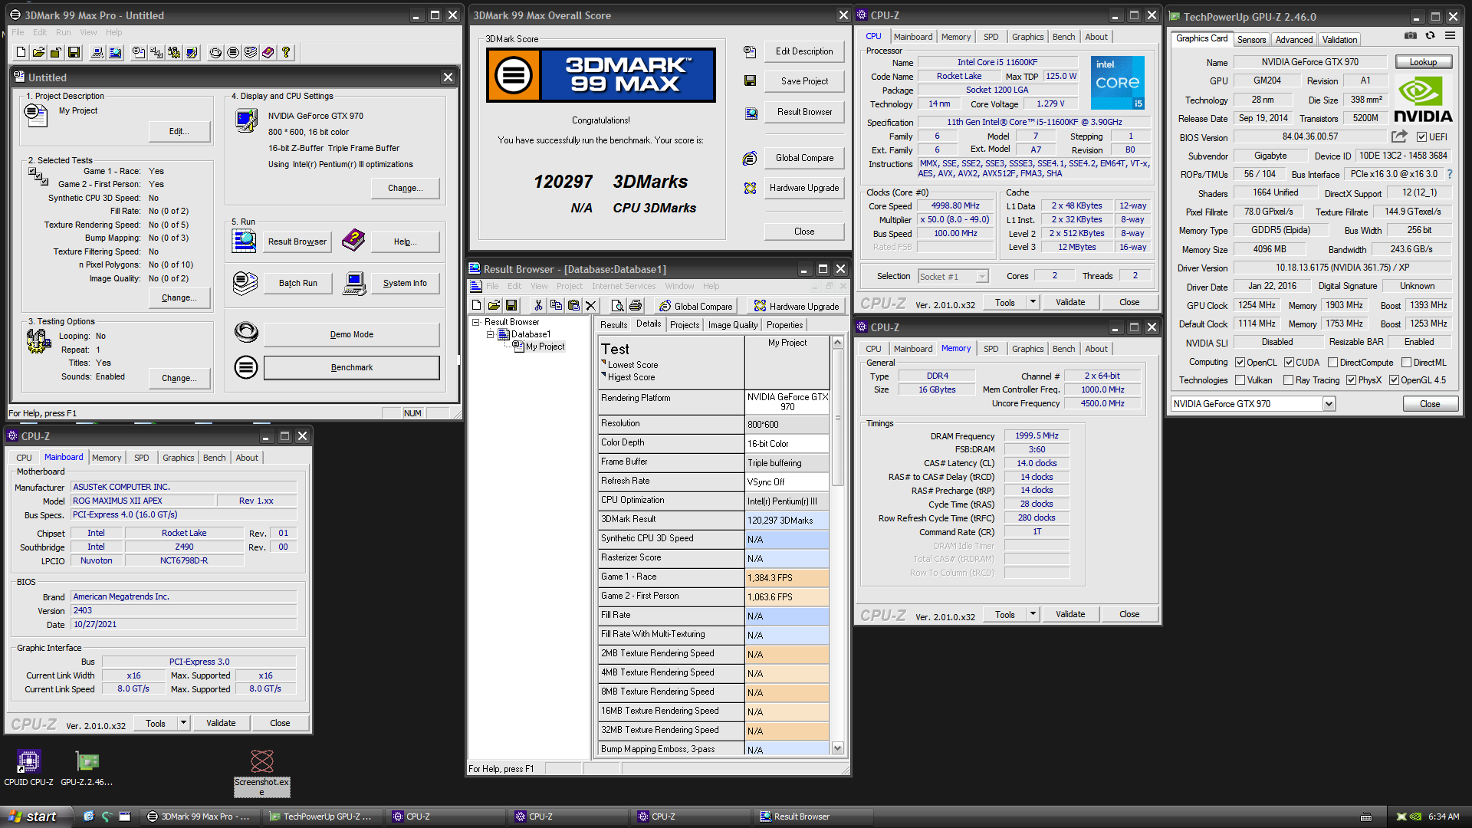Click the floppy Save icon in 3DMark toolbar

point(74,52)
